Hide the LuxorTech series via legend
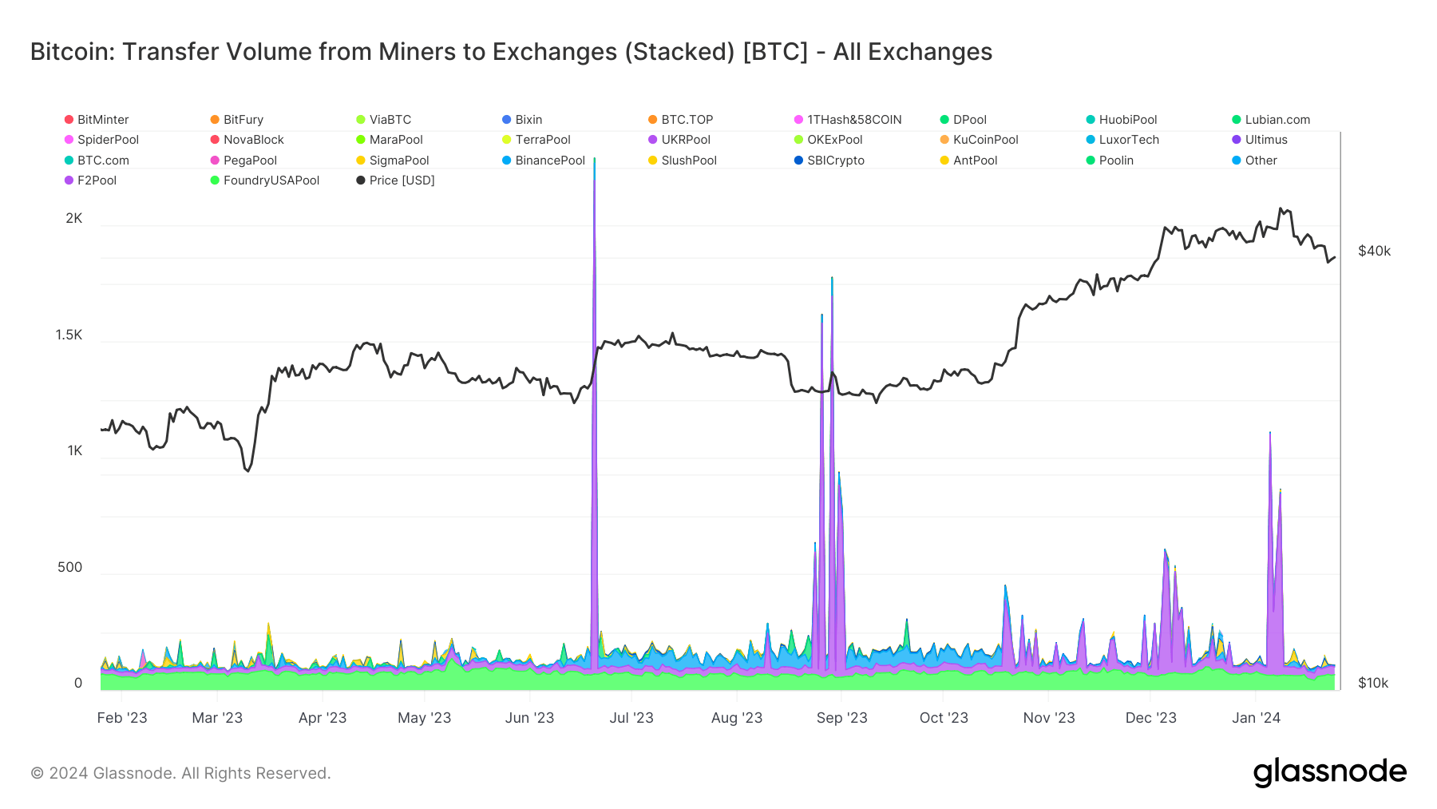The width and height of the screenshot is (1437, 809). pyautogui.click(x=1122, y=140)
